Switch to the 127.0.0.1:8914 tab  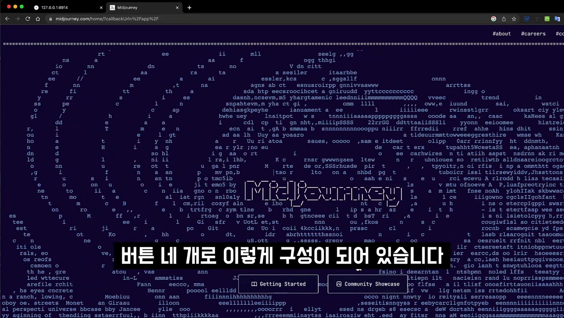click(67, 8)
